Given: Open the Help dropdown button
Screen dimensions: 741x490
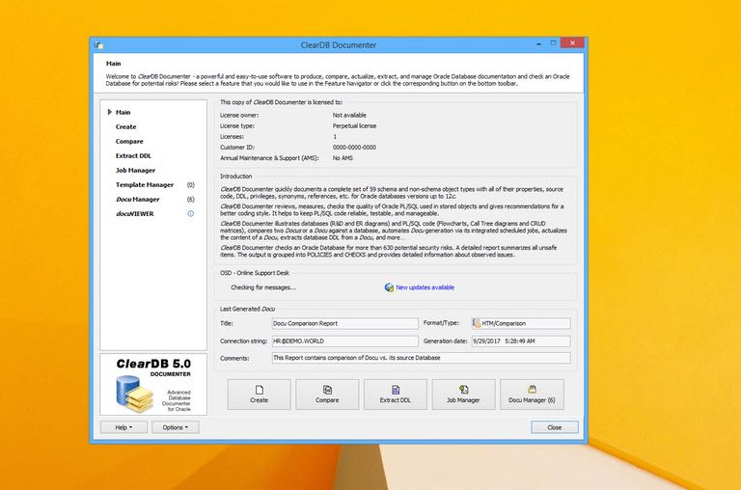Looking at the screenshot, I should 123,427.
